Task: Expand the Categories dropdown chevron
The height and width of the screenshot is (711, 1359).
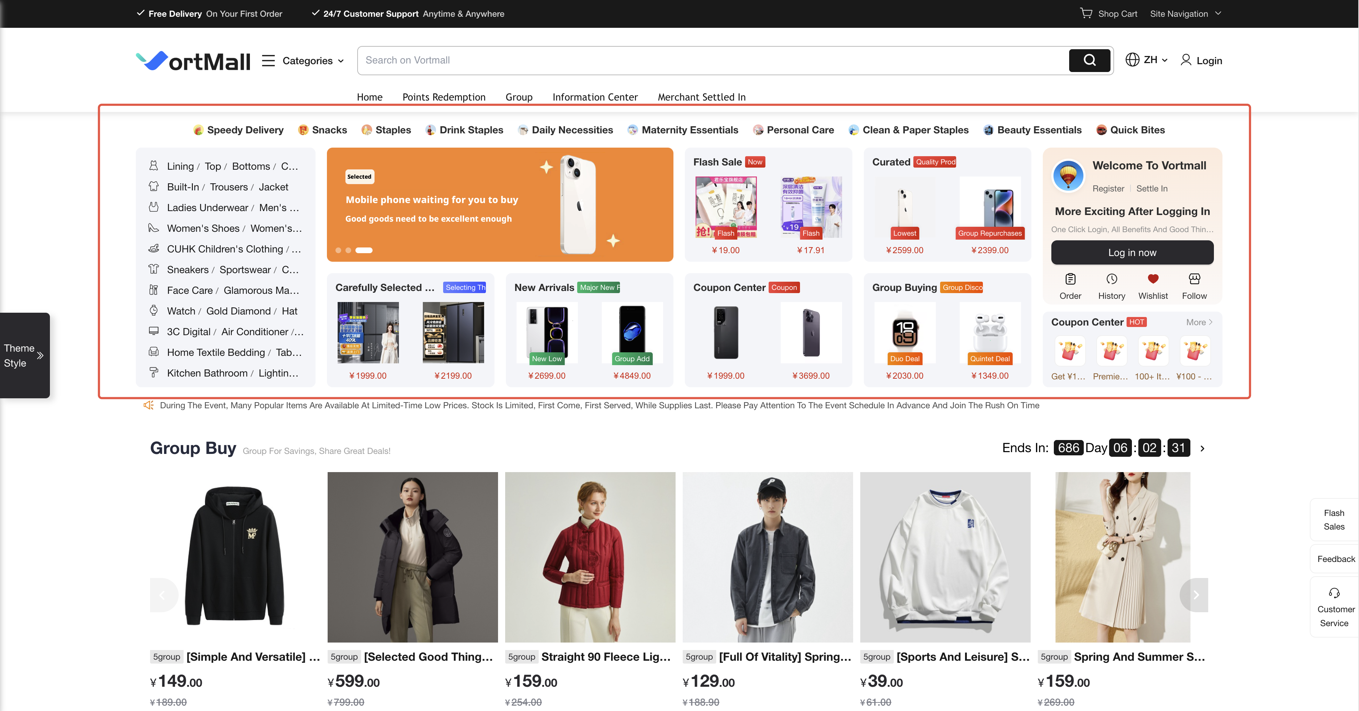Action: pos(341,61)
